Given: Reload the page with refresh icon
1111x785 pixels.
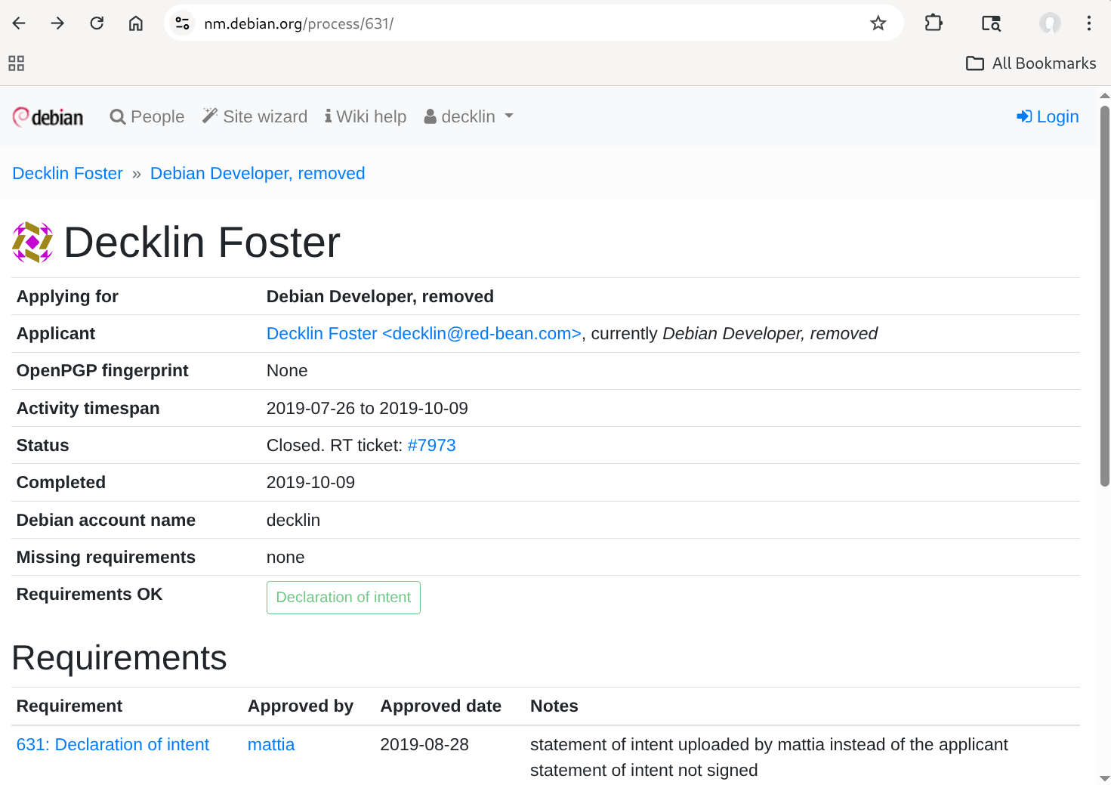Looking at the screenshot, I should (97, 23).
